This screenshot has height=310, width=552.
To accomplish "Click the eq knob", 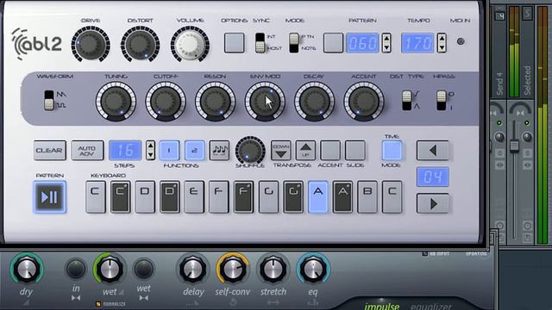I will point(313,270).
